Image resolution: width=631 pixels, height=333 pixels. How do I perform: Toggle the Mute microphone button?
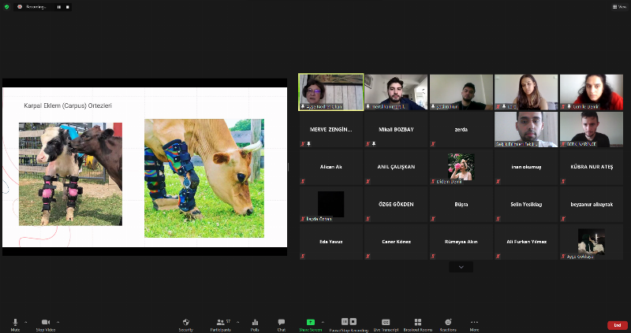click(x=15, y=323)
